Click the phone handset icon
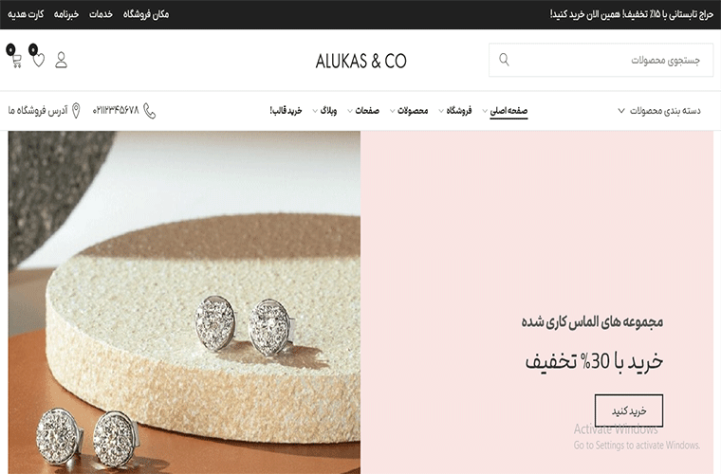The width and height of the screenshot is (721, 474). click(150, 111)
